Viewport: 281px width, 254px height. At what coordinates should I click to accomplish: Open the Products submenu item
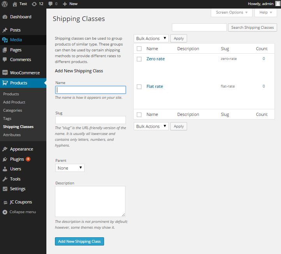click(x=11, y=94)
